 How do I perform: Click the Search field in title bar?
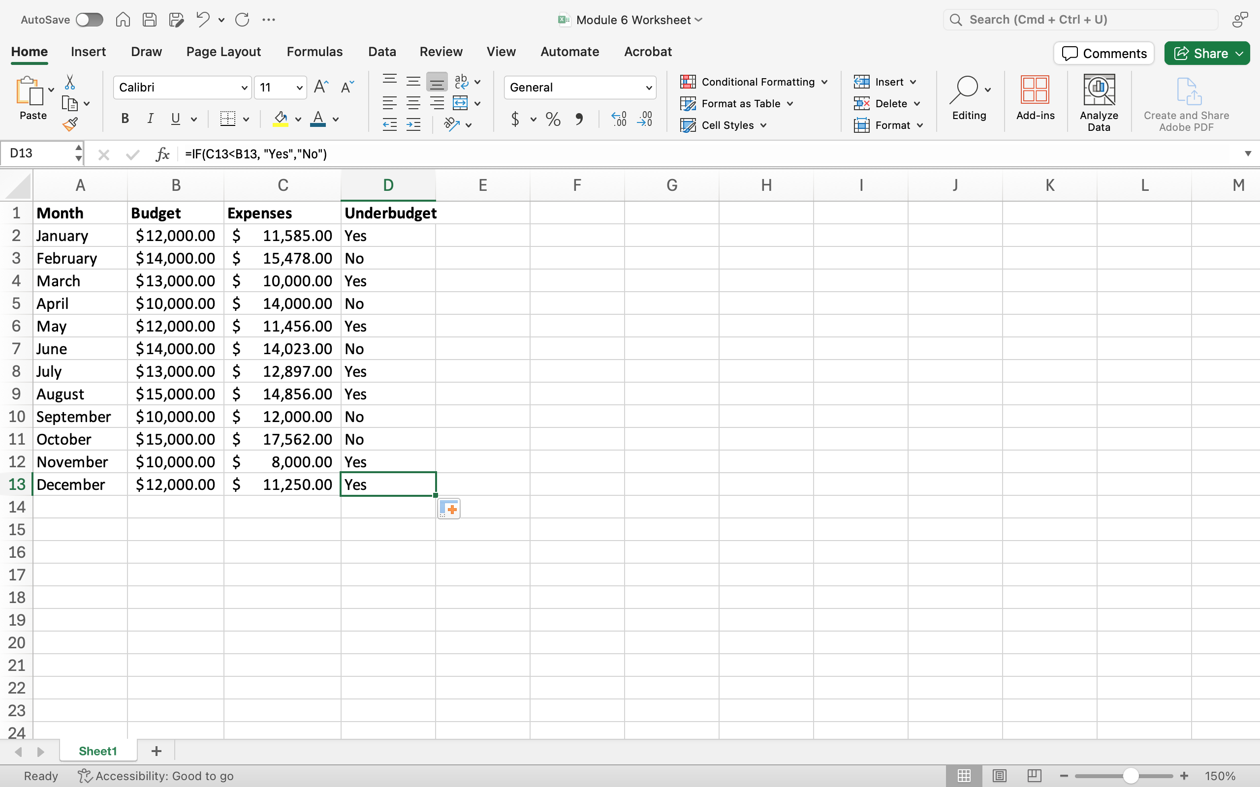[1081, 20]
